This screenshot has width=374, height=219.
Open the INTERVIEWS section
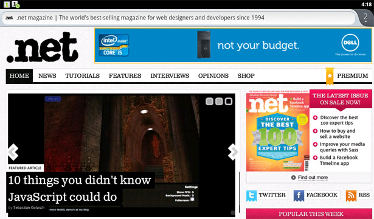170,76
